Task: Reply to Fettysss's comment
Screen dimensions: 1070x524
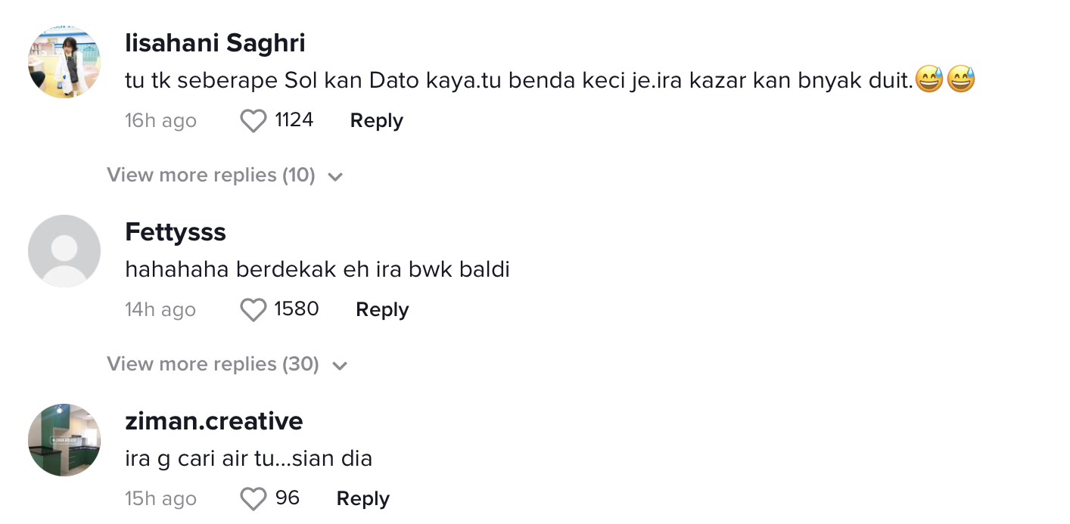Action: pos(382,310)
